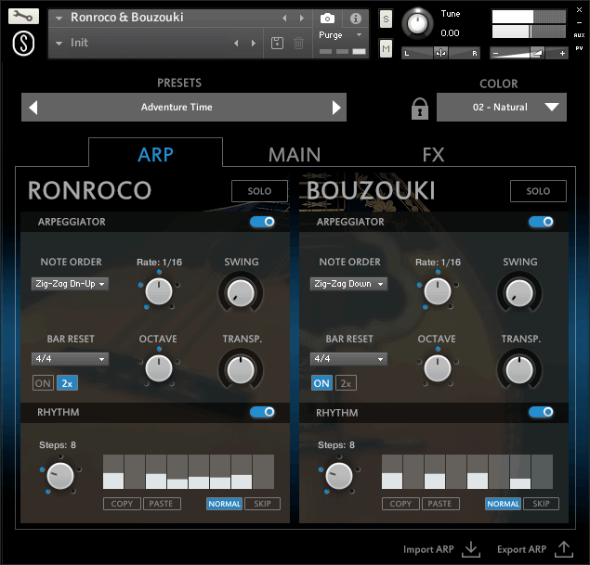Go to previous instrument arrow
Screen dimensions: 590x565
click(284, 18)
